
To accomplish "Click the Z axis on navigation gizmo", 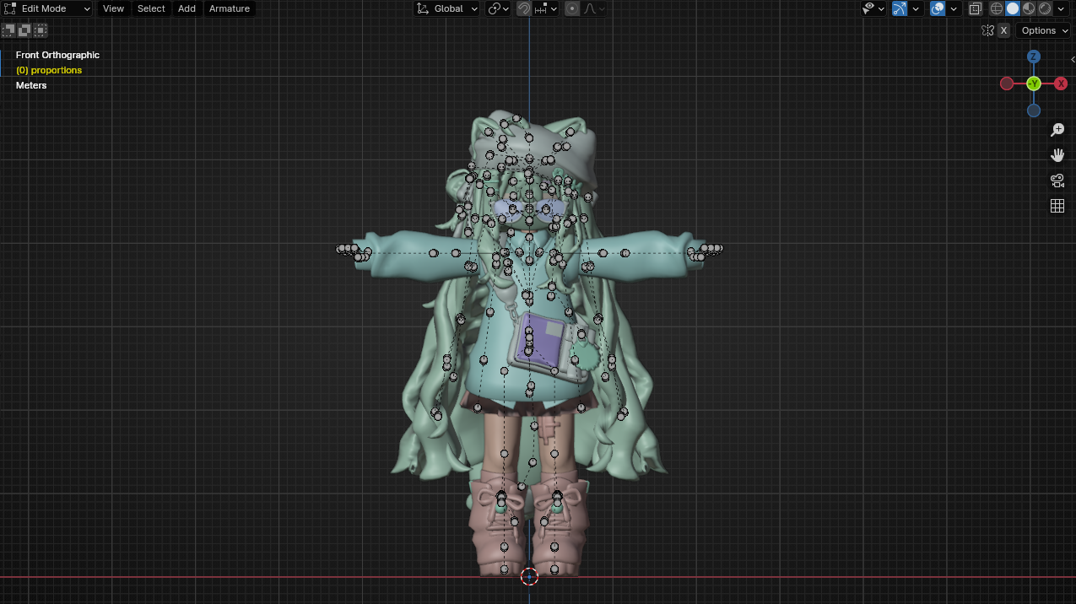I will (1034, 57).
